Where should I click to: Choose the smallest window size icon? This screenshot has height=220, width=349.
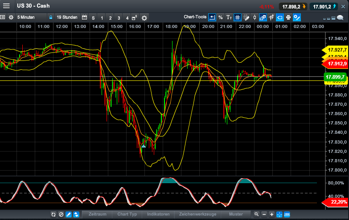[x=324, y=19]
